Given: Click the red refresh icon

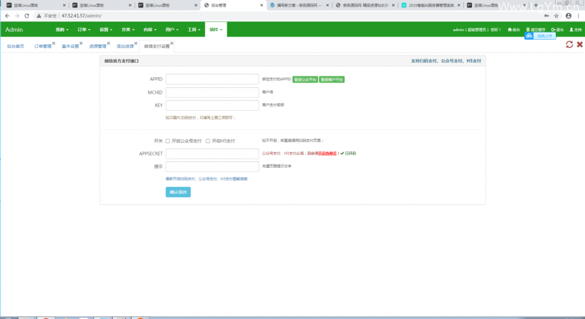Looking at the screenshot, I should 569,44.
